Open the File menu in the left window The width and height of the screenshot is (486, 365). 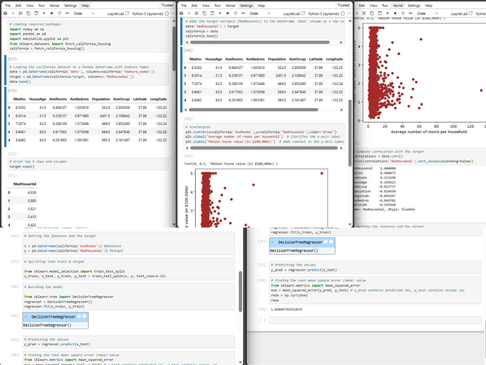coord(8,5)
